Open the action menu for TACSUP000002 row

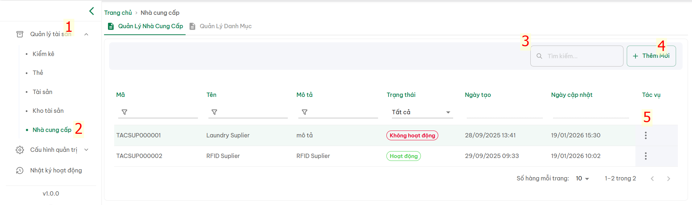pos(646,156)
